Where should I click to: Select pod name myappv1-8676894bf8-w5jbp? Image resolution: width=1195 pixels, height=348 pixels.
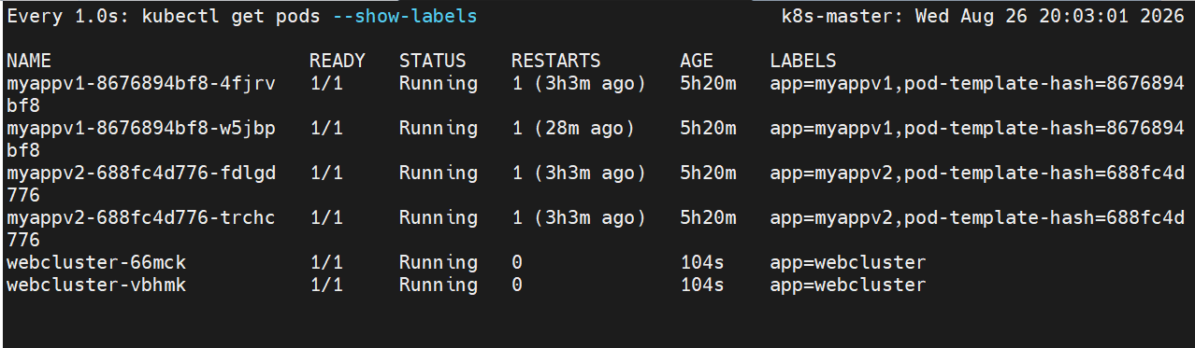pos(141,129)
